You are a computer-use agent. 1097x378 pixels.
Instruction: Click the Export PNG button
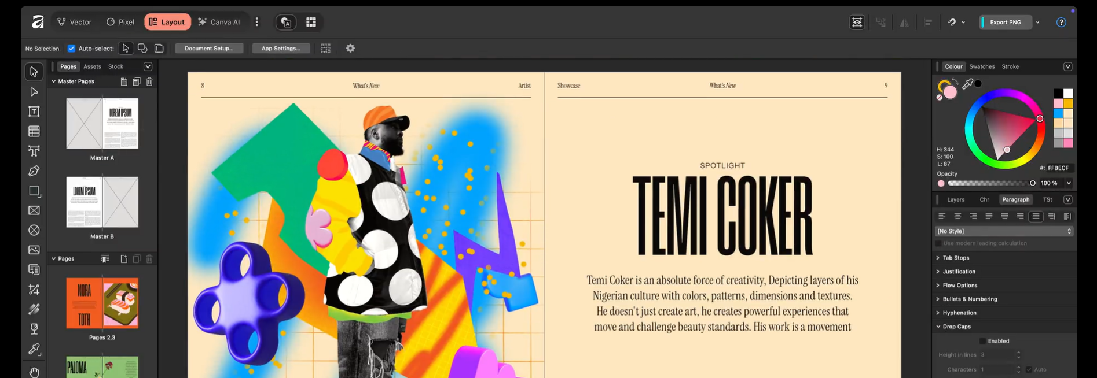click(x=1006, y=22)
